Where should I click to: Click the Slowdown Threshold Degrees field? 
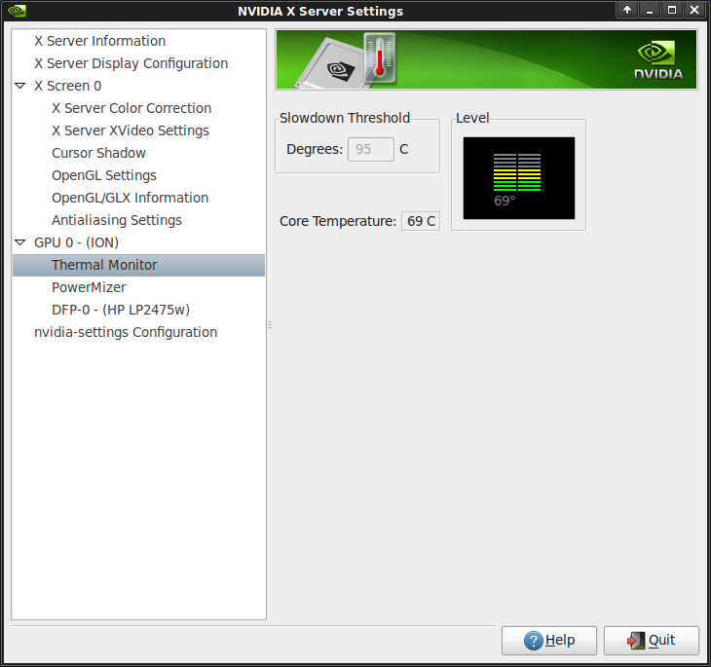[x=370, y=149]
